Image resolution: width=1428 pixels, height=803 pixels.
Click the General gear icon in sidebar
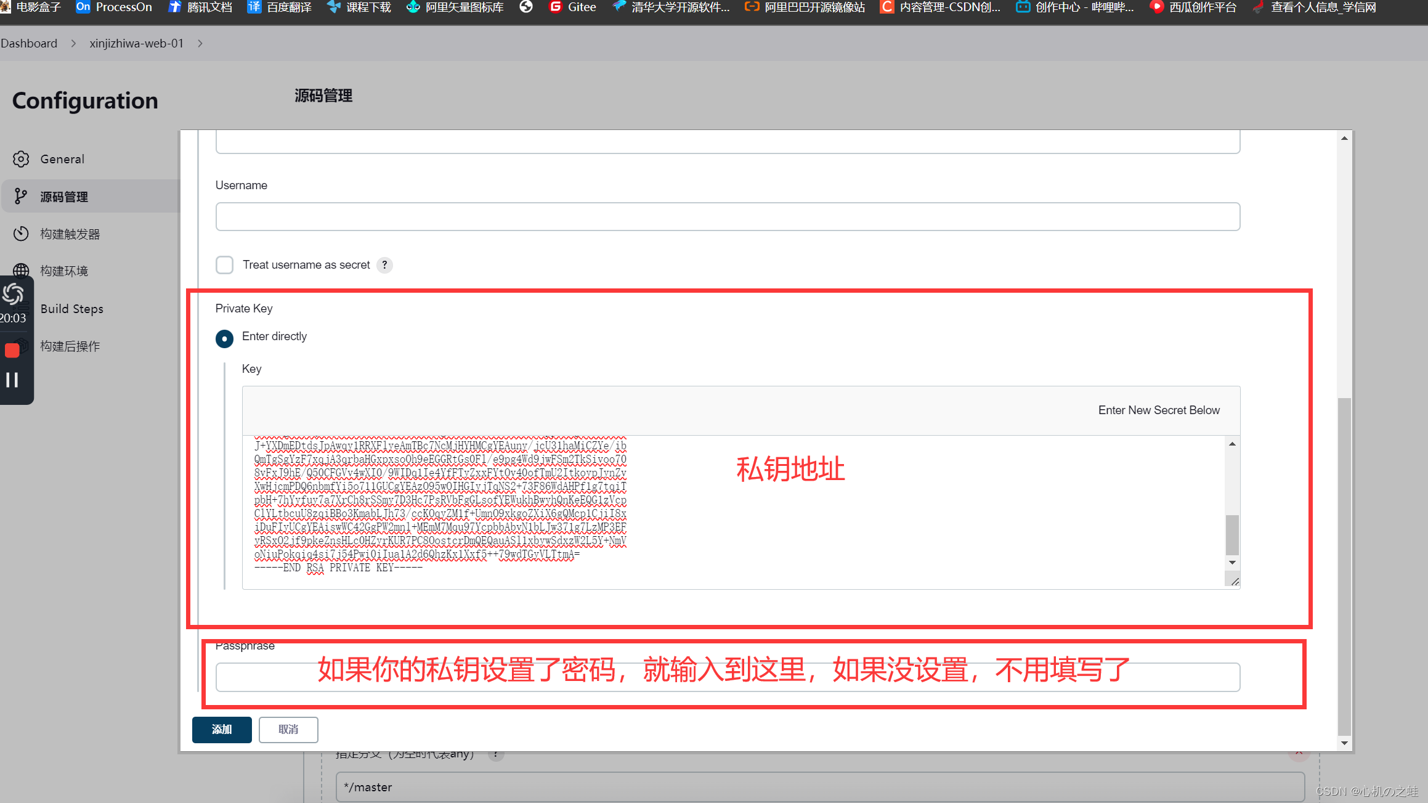click(21, 159)
